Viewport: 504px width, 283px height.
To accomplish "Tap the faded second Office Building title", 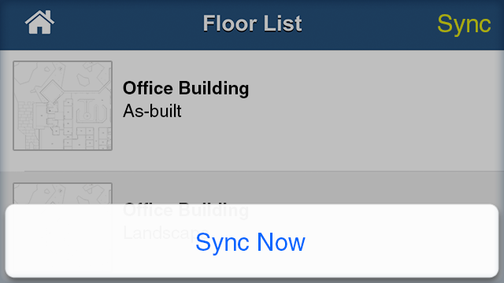I will [186, 210].
